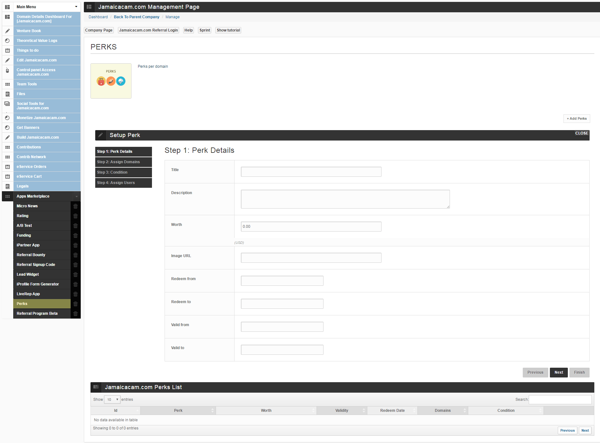Image resolution: width=600 pixels, height=443 pixels.
Task: Click the Perks List search box
Action: 560,400
